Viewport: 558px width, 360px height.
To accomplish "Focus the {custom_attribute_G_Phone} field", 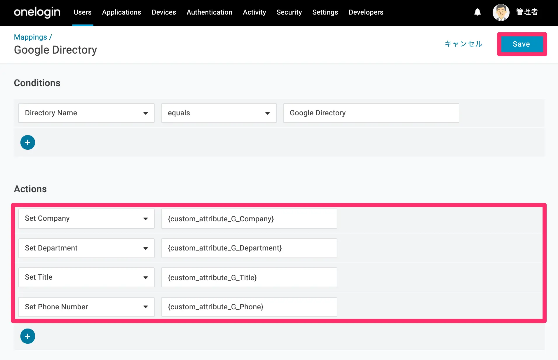I will click(x=249, y=307).
